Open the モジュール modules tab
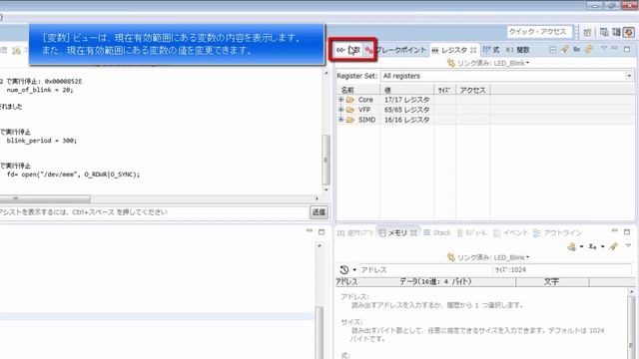639x359 pixels. (x=472, y=232)
